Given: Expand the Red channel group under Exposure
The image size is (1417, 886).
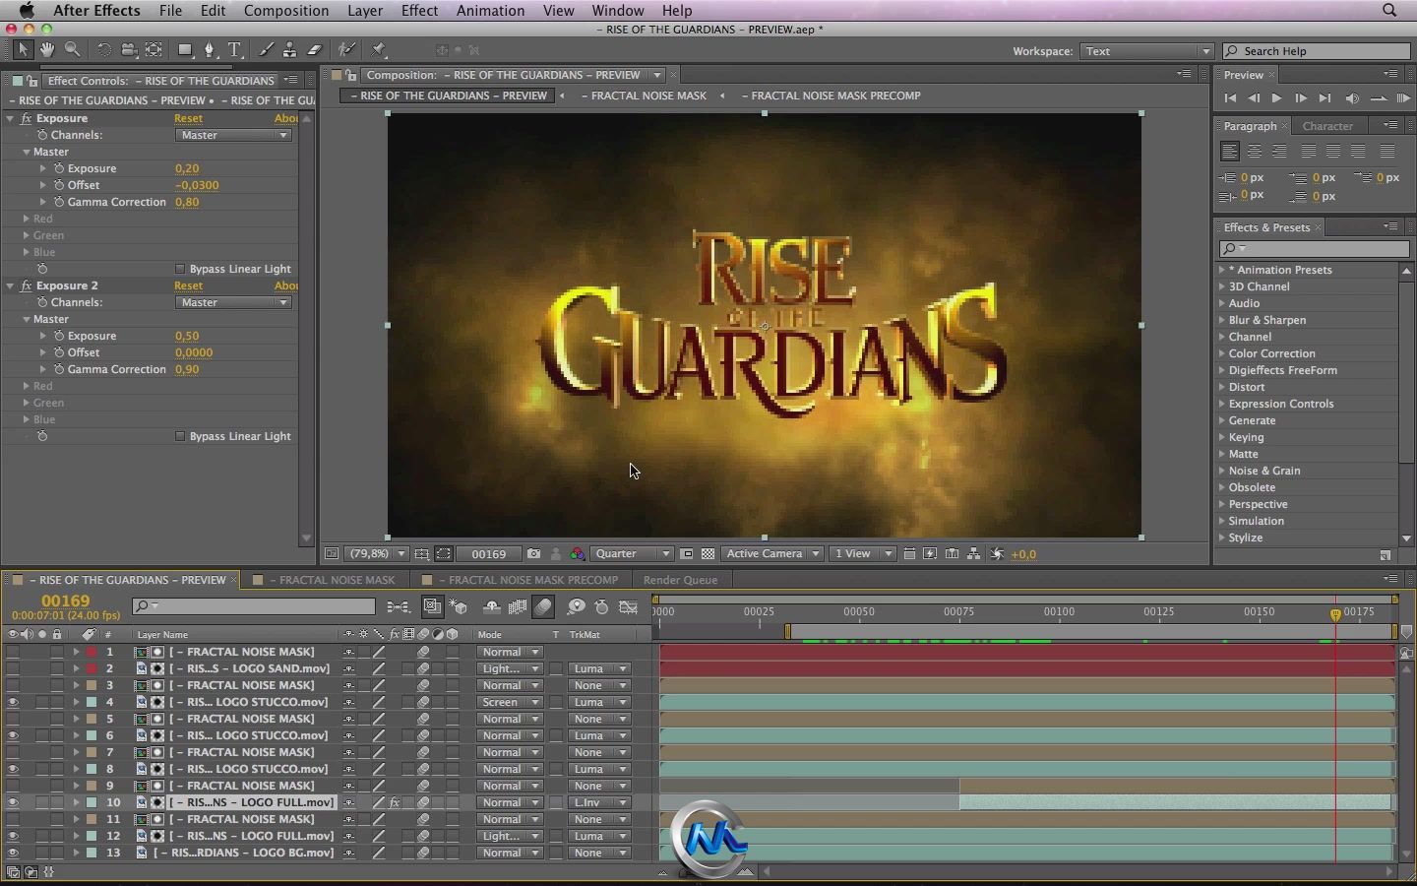Looking at the screenshot, I should tap(27, 219).
